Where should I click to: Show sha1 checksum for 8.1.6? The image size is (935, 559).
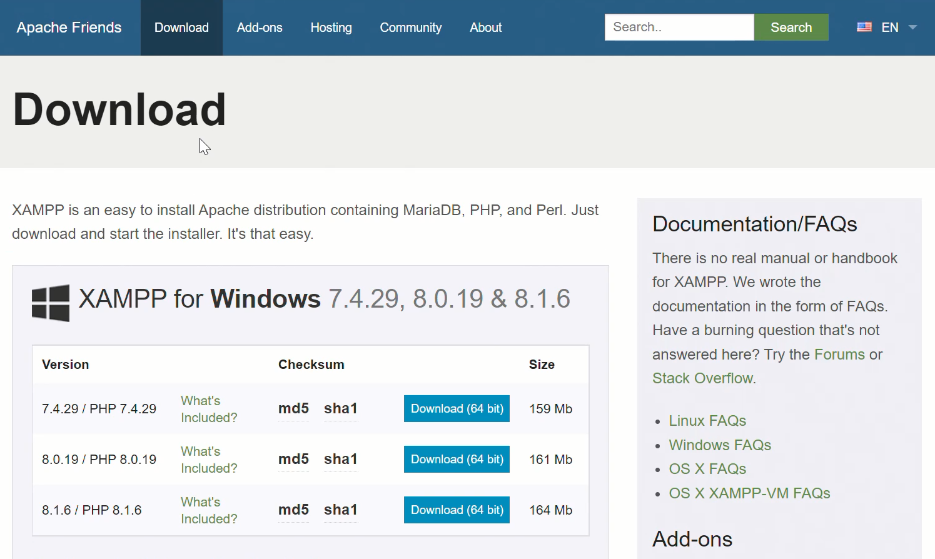point(340,510)
